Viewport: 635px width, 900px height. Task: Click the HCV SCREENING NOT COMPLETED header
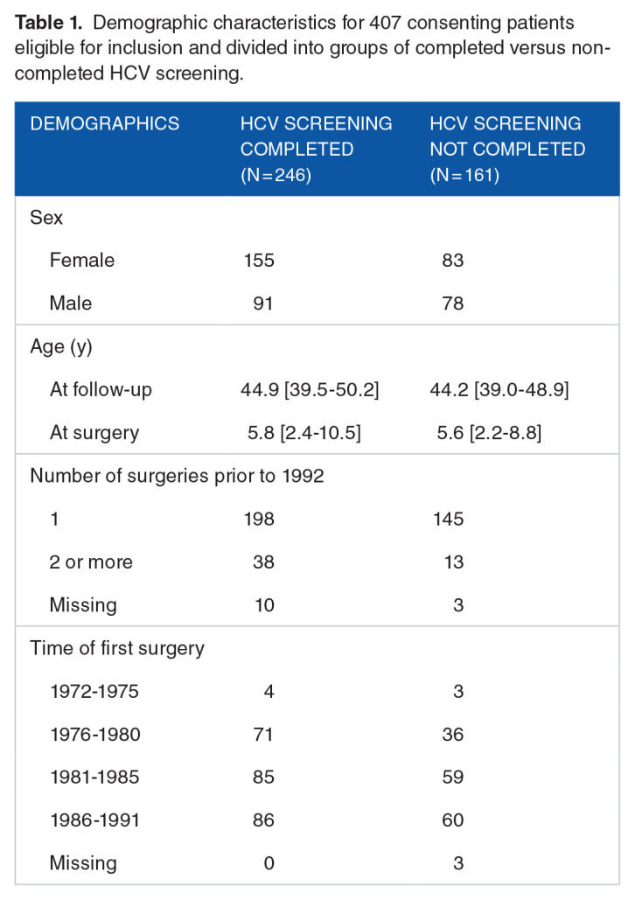coord(507,149)
